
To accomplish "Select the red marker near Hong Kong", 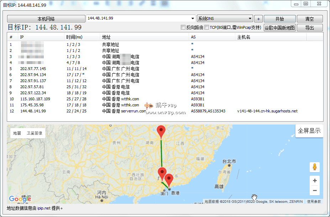I will [x=169, y=178].
